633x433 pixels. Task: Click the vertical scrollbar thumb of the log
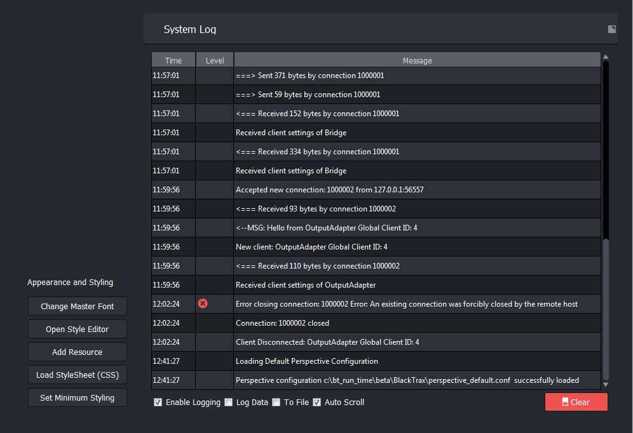(x=605, y=308)
